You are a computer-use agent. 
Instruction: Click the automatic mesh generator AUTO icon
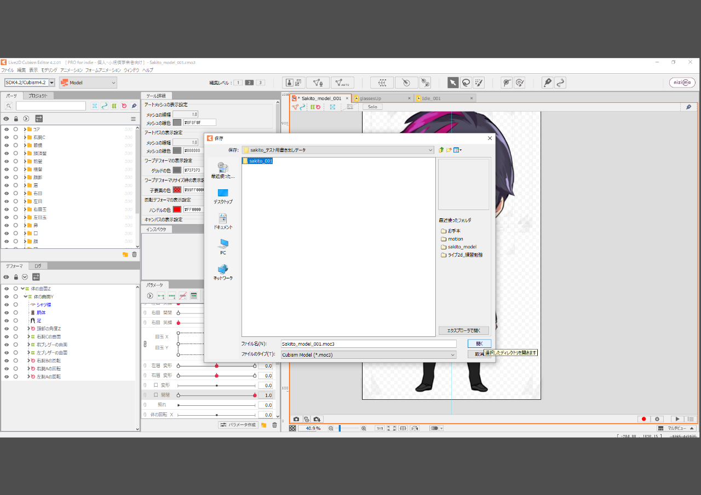(342, 83)
